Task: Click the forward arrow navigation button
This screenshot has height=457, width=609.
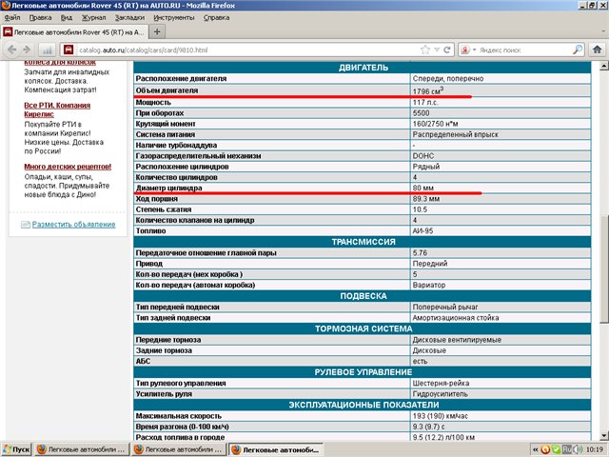Action: (x=27, y=50)
